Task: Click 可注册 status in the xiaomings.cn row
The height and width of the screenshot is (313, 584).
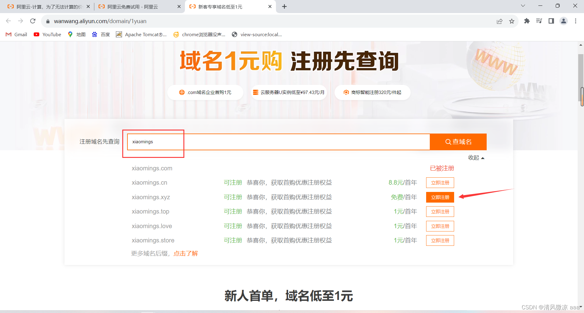Action: click(x=233, y=183)
